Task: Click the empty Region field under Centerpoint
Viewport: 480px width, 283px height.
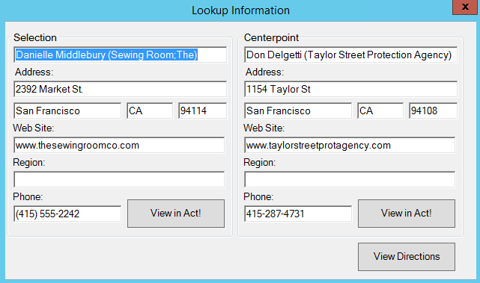Action: [350, 179]
